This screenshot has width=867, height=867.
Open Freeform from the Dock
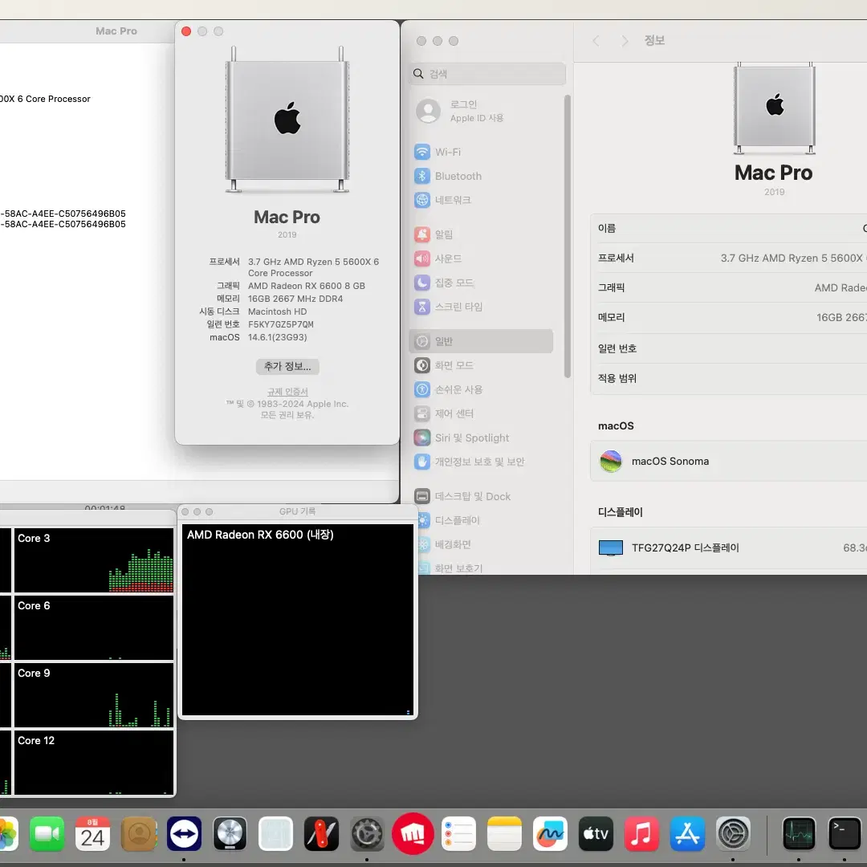(x=550, y=833)
